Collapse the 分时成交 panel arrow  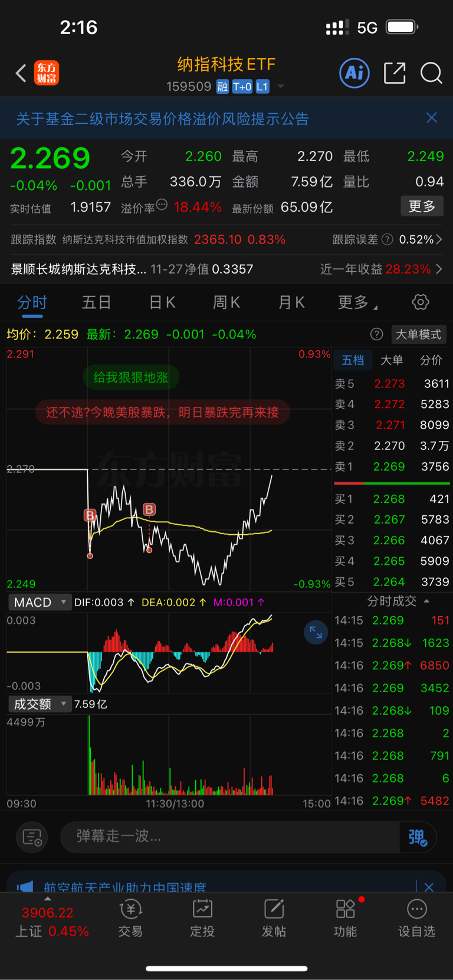427,601
